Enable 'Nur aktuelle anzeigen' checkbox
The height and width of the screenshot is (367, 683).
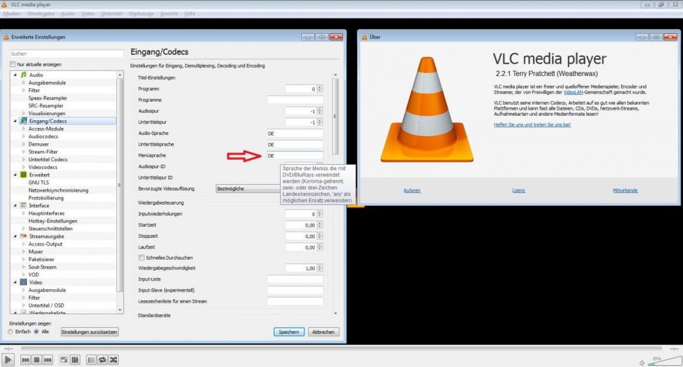point(12,65)
